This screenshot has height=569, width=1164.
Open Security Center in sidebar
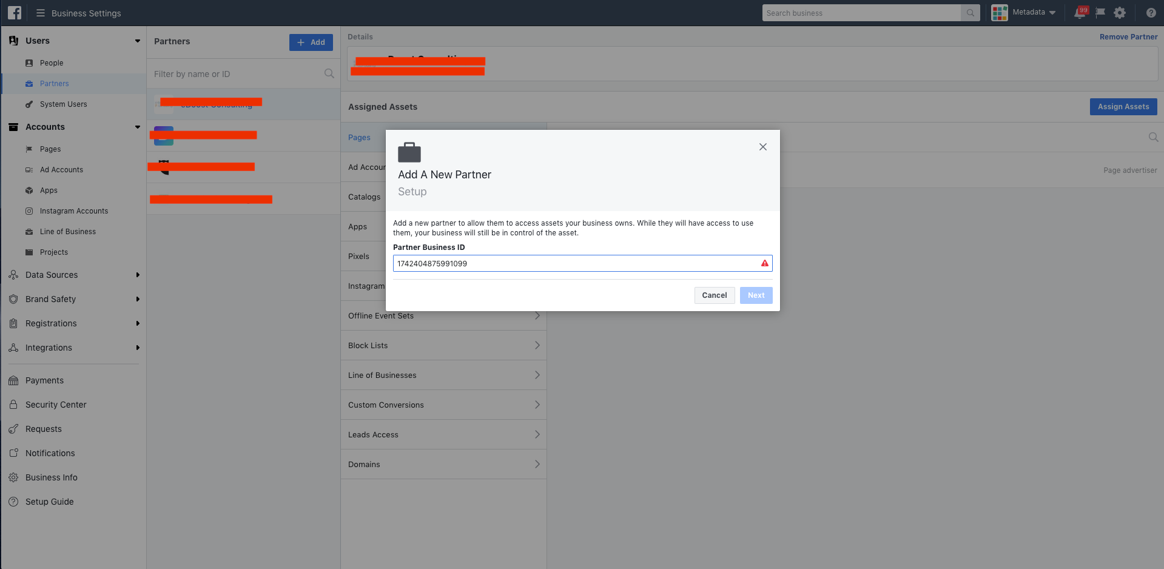[56, 405]
